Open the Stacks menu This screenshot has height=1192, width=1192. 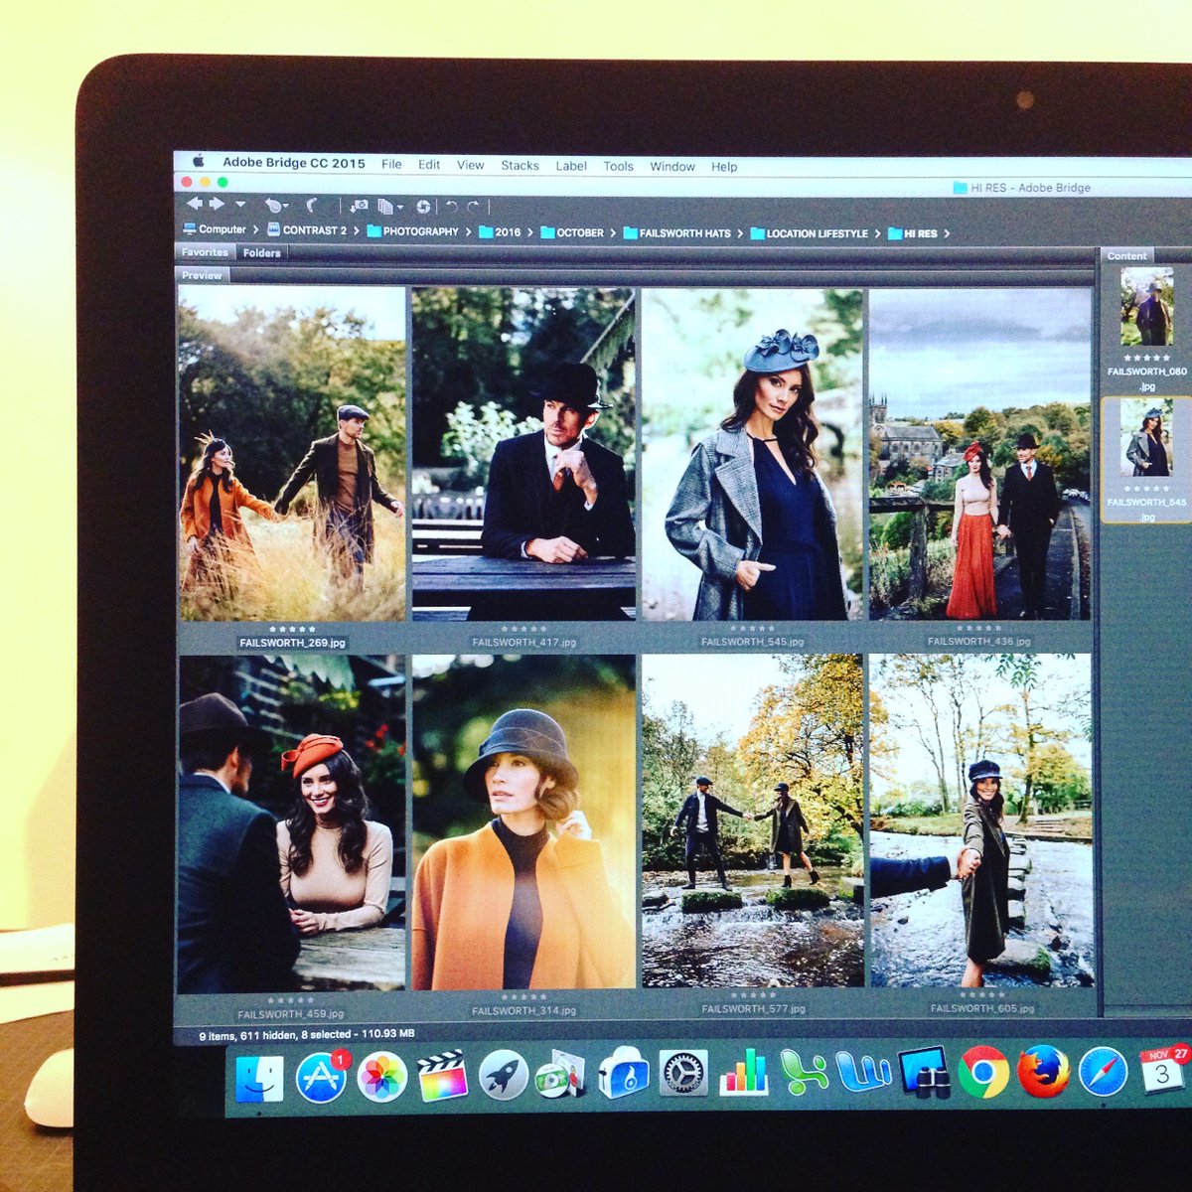520,166
